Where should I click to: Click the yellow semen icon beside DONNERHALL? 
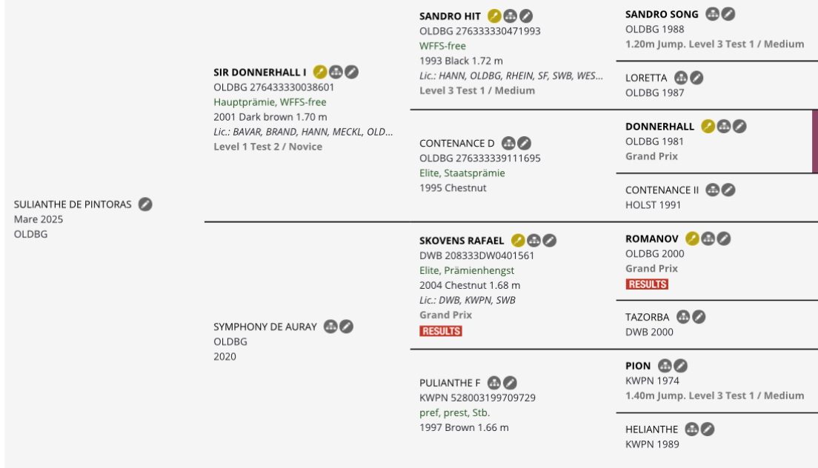(x=708, y=126)
